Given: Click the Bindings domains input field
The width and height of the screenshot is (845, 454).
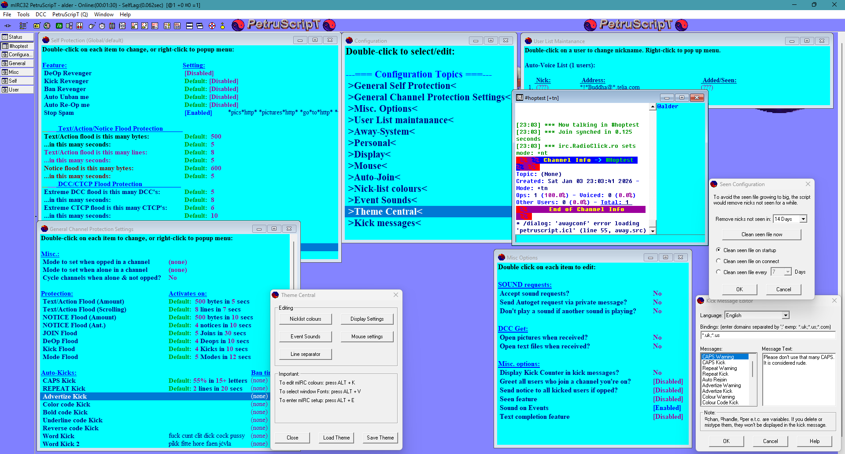Looking at the screenshot, I should [768, 335].
